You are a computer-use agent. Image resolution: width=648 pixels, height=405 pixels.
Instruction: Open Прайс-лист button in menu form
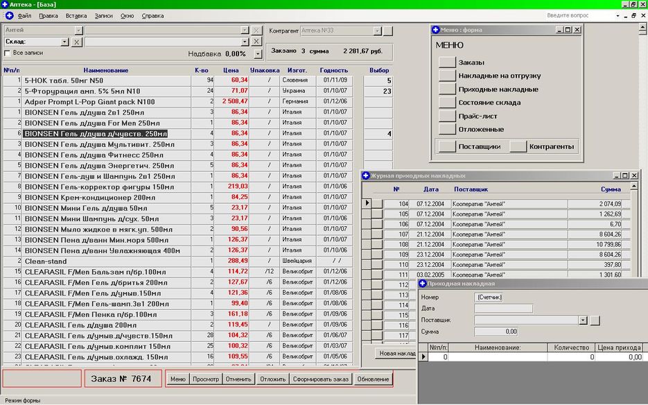click(x=447, y=116)
